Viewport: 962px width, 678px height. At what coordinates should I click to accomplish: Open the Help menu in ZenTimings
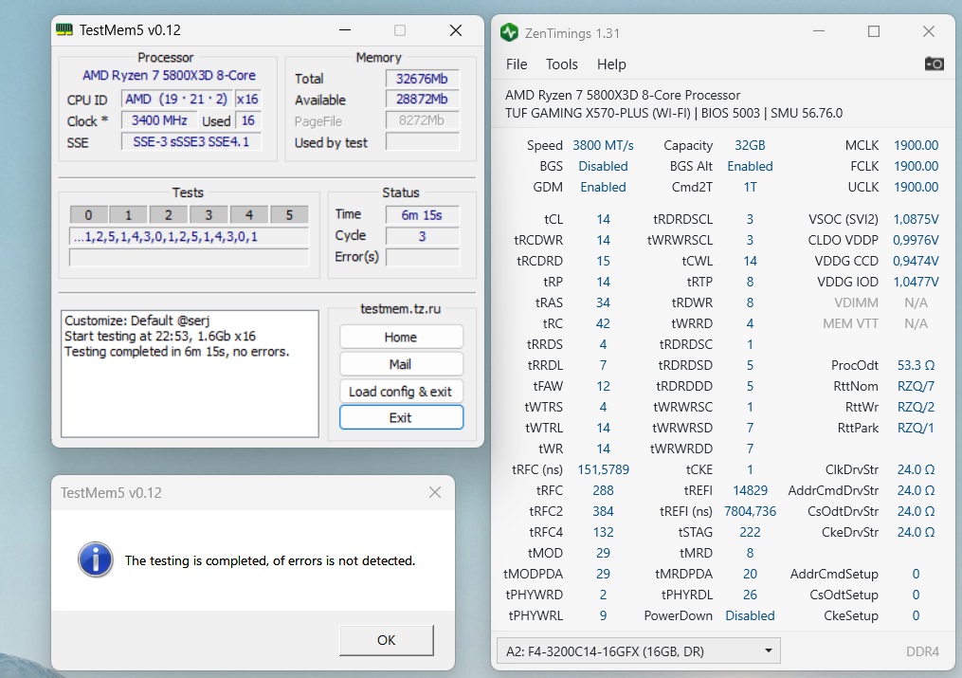click(611, 64)
